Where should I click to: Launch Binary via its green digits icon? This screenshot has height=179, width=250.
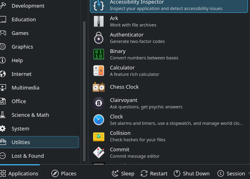99,54
